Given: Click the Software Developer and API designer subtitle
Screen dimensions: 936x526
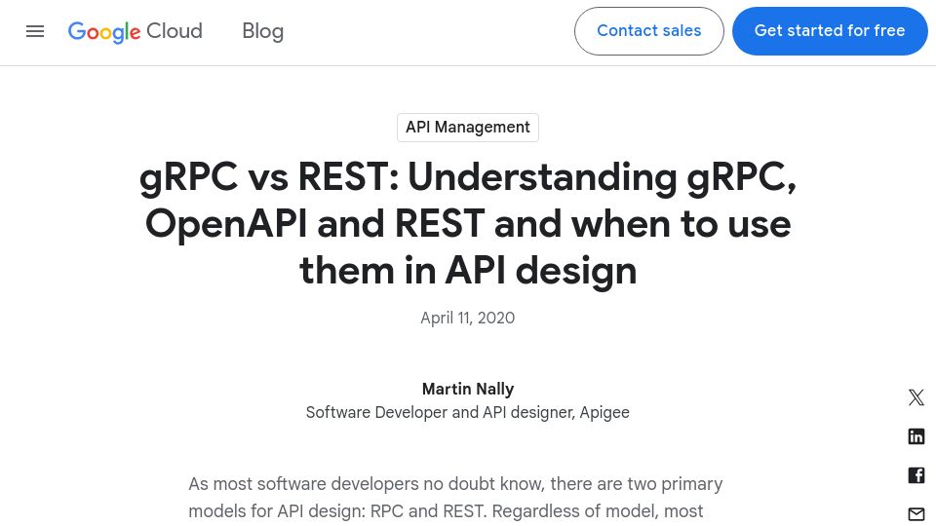Looking at the screenshot, I should [467, 413].
